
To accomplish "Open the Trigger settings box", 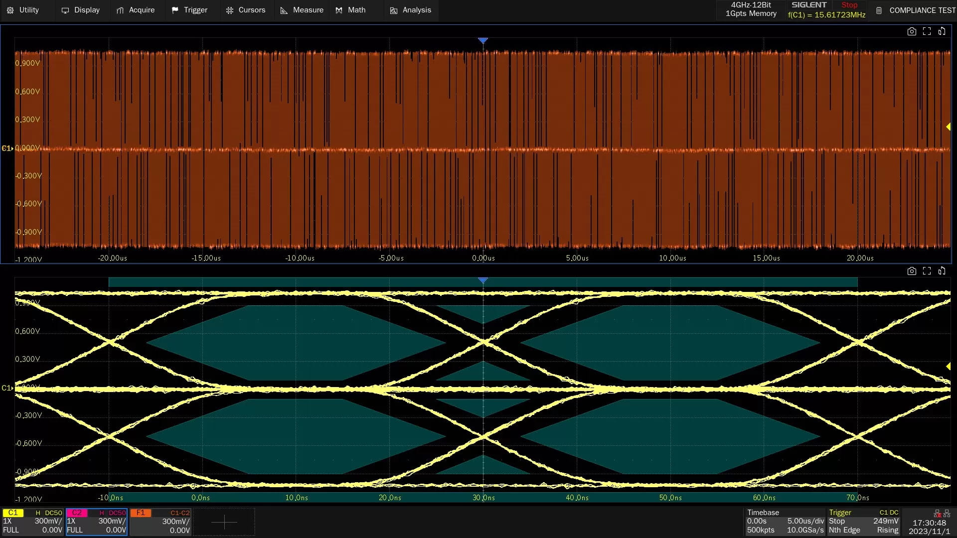I will pos(863,521).
